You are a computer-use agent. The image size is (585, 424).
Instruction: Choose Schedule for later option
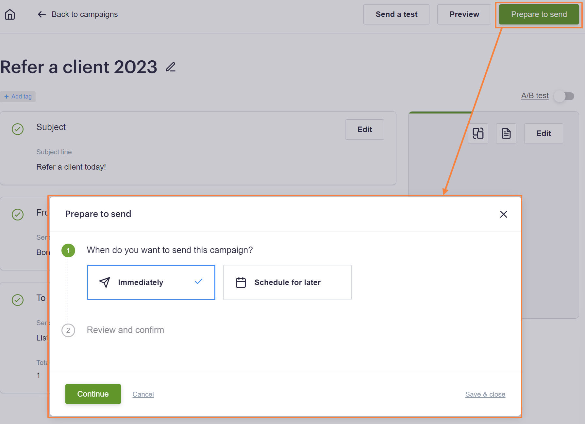287,282
